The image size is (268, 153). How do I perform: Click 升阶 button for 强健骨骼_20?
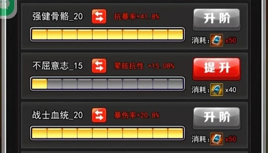click(x=217, y=20)
